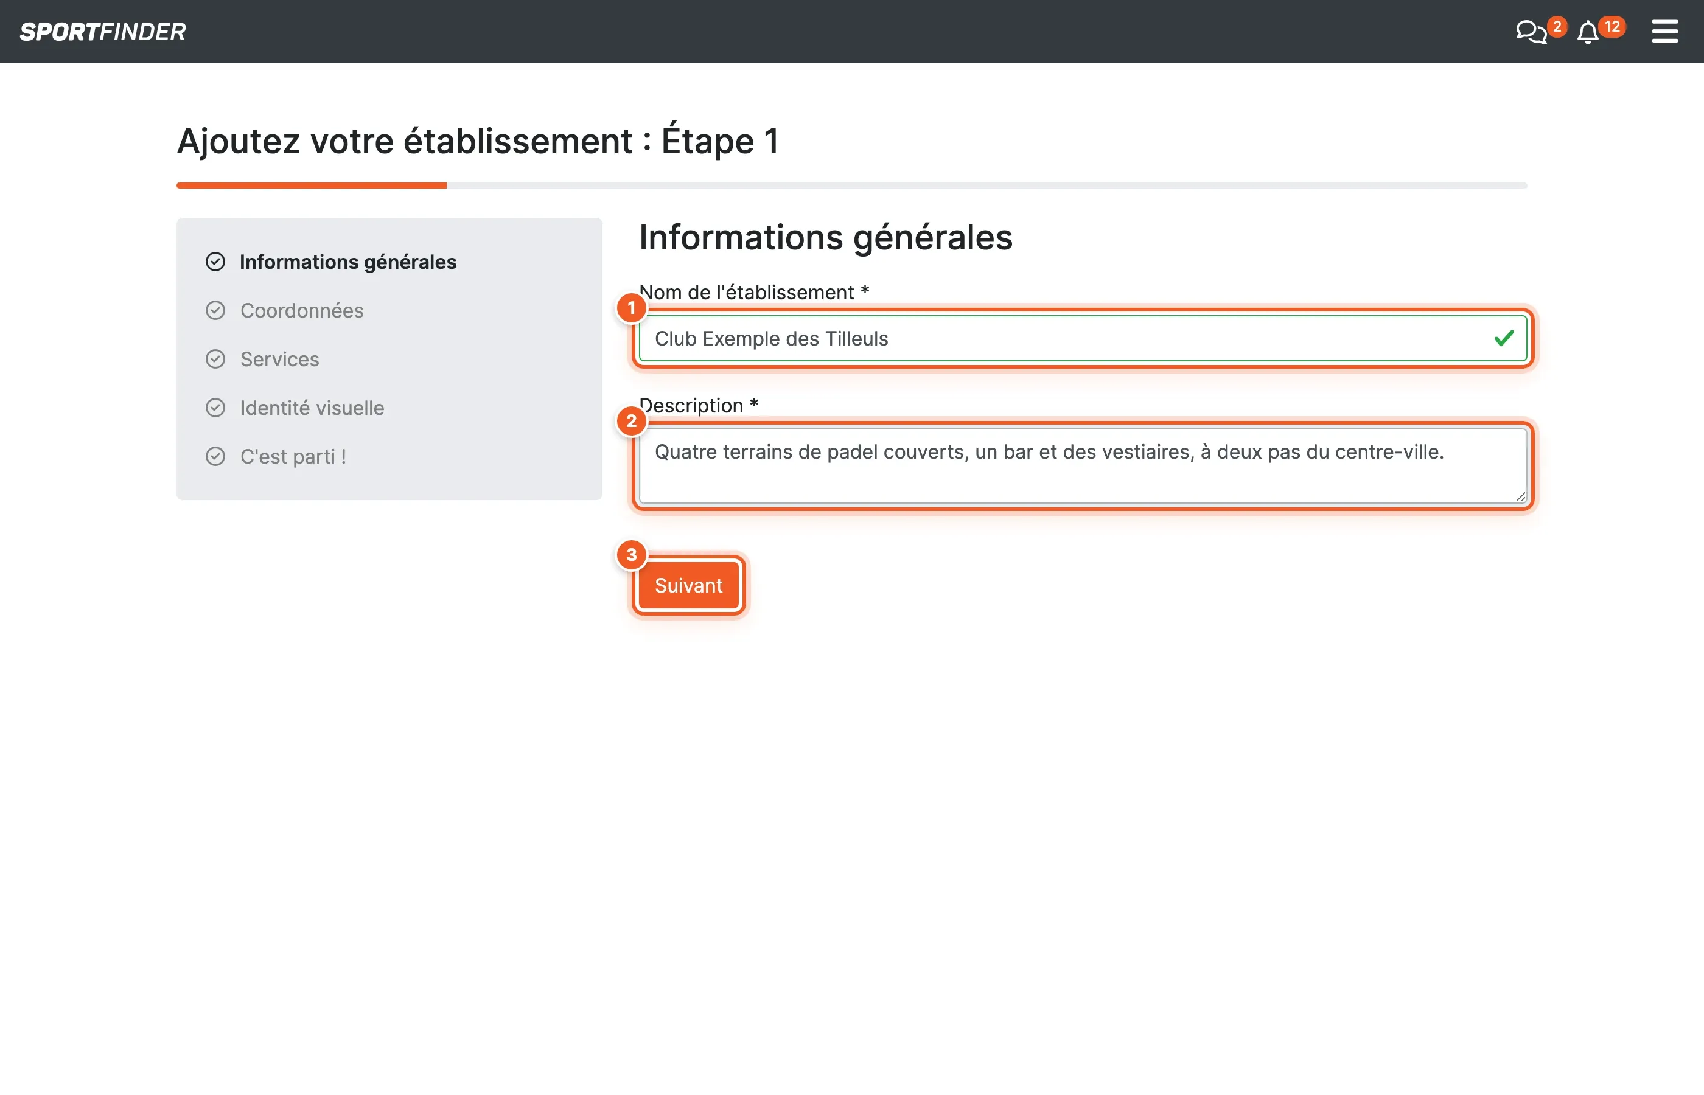Go to the SportFinder logo home

tap(102, 32)
